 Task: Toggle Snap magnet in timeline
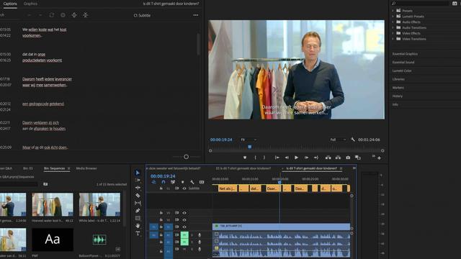pyautogui.click(x=164, y=182)
